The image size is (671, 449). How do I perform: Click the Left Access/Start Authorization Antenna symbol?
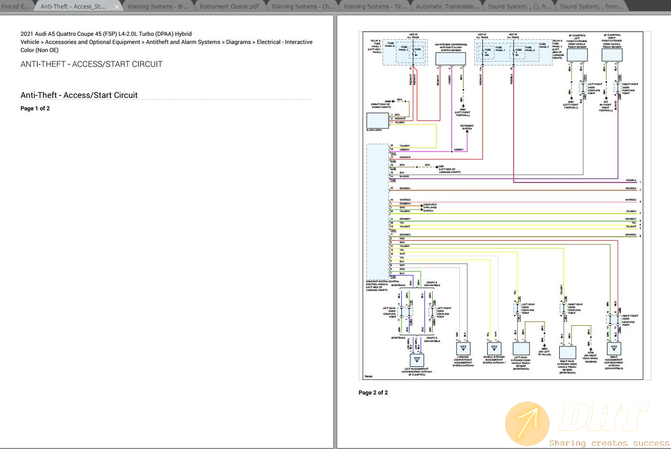coord(417,360)
